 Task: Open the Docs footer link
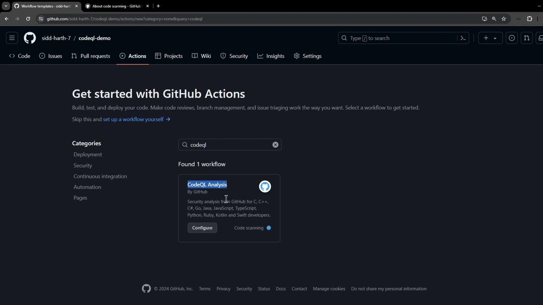(281, 289)
